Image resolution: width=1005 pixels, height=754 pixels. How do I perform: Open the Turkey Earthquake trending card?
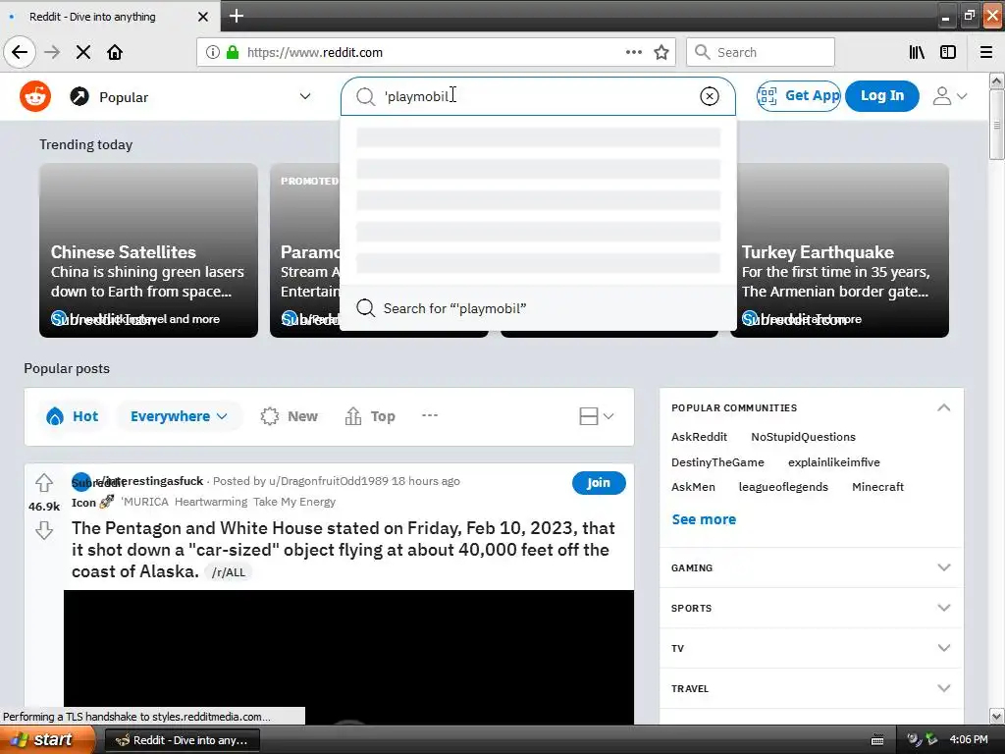(x=842, y=250)
